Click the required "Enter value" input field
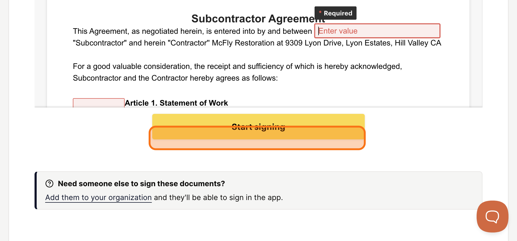The image size is (517, 241). [377, 31]
